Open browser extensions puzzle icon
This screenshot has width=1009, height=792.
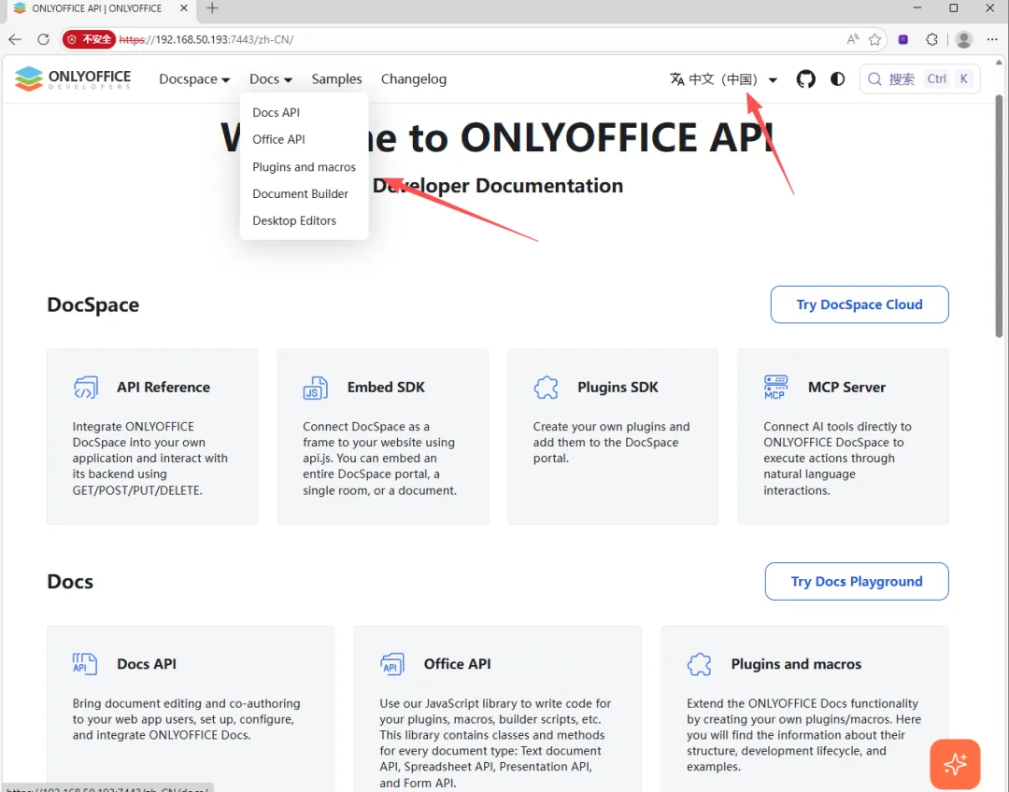[931, 39]
